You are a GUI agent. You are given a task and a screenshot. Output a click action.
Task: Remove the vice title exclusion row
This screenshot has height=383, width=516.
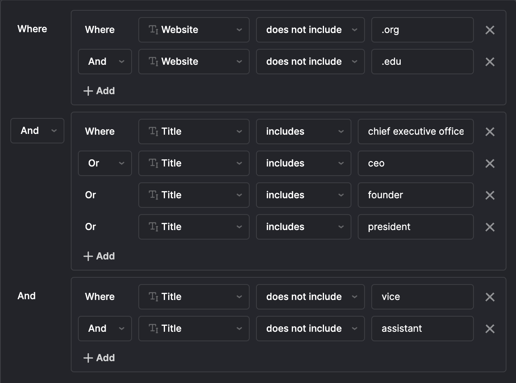(490, 297)
